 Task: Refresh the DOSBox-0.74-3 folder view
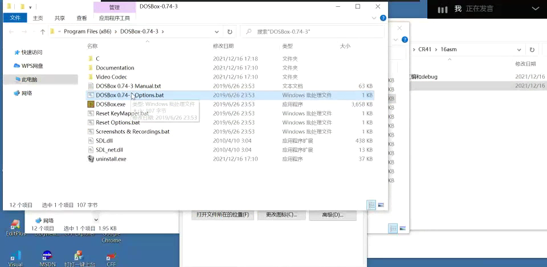(x=230, y=32)
